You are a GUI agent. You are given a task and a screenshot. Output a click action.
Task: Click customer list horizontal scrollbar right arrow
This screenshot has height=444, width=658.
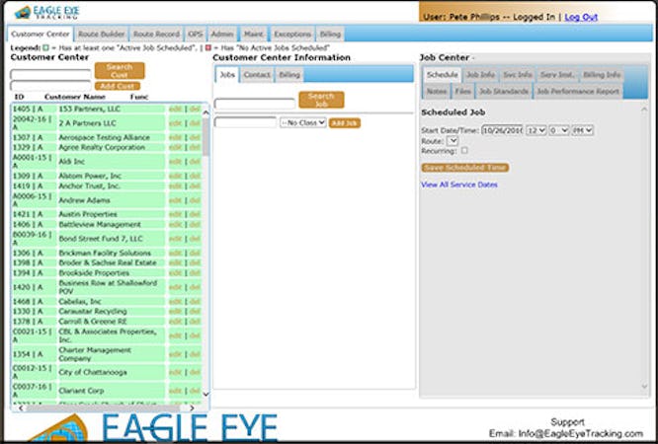click(x=192, y=407)
